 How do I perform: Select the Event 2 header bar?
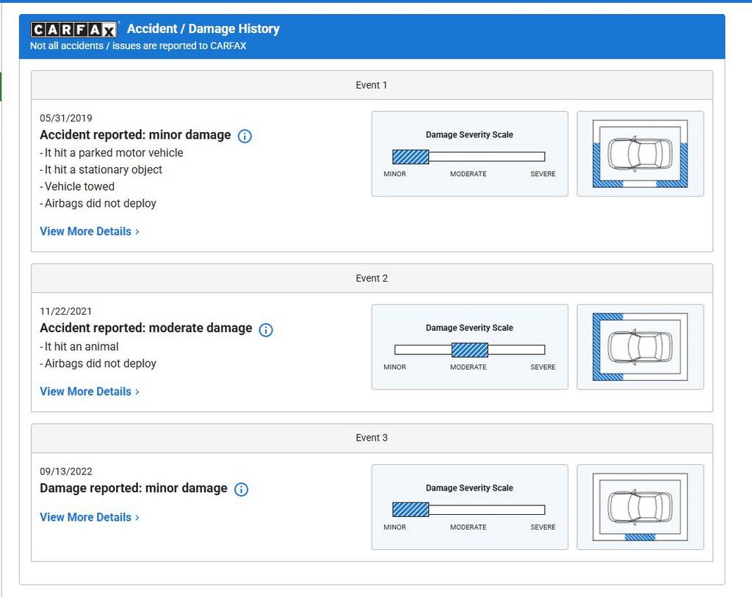pyautogui.click(x=372, y=278)
